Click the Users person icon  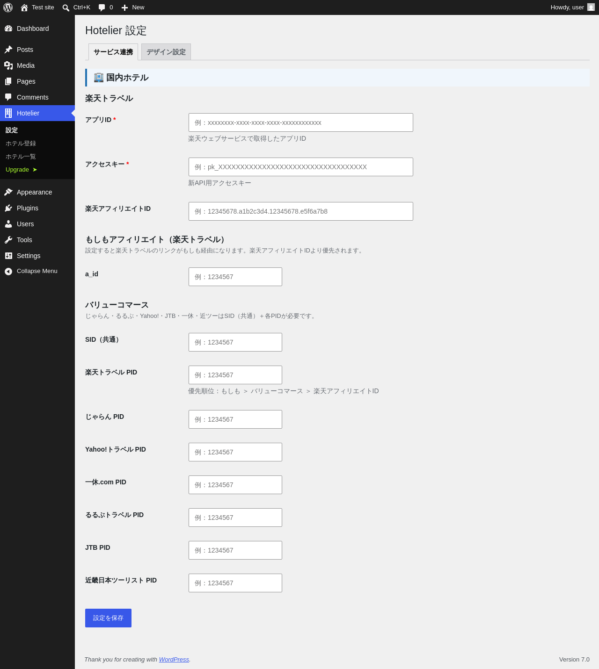tap(8, 224)
